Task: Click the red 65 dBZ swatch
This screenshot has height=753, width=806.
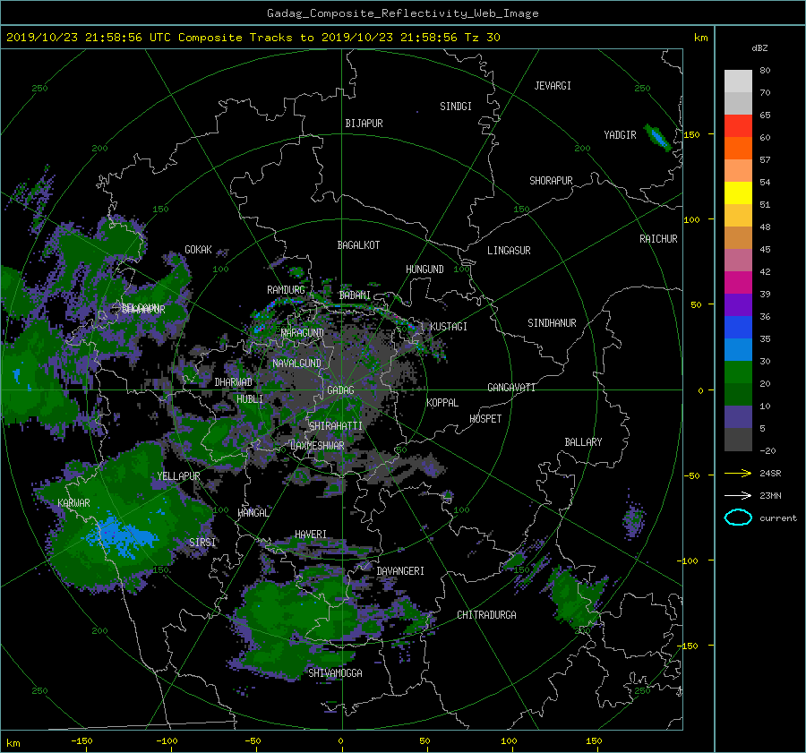Action: point(738,126)
